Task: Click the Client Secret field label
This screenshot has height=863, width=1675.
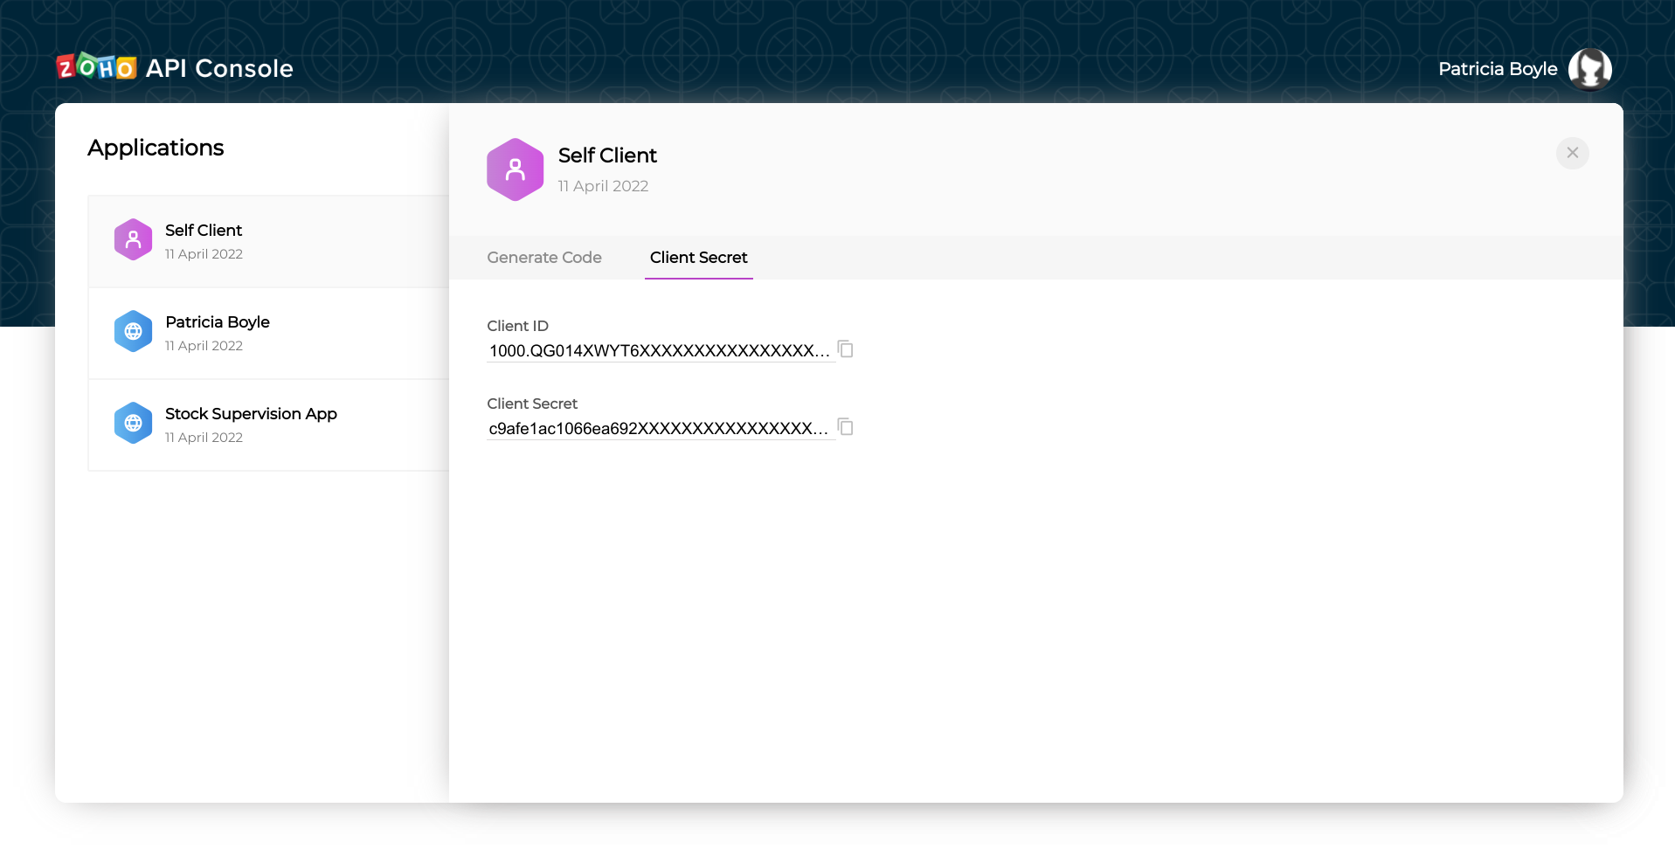Action: tap(532, 404)
